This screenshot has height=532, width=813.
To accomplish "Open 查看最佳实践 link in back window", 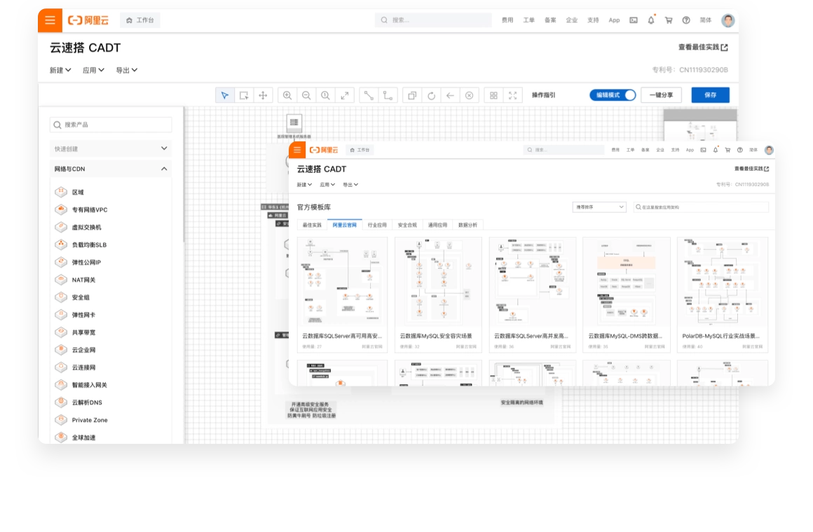I will pyautogui.click(x=703, y=47).
